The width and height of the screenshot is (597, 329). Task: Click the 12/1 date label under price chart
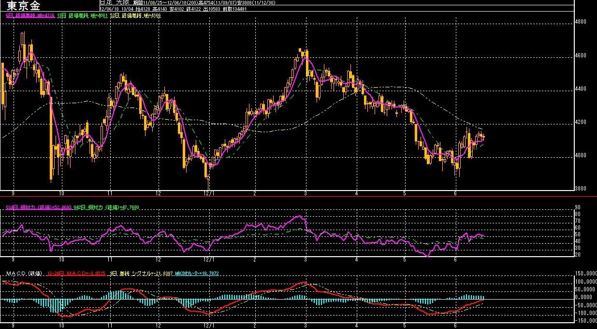pos(209,192)
